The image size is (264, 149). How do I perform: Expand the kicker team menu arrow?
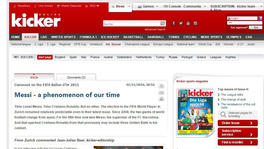coord(261,7)
